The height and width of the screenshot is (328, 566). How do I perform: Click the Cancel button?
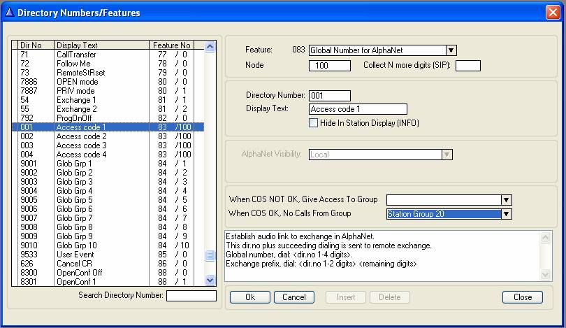click(294, 297)
